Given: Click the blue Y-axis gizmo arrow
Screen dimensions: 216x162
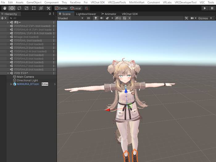Looking at the screenshot, I should click(126, 91).
